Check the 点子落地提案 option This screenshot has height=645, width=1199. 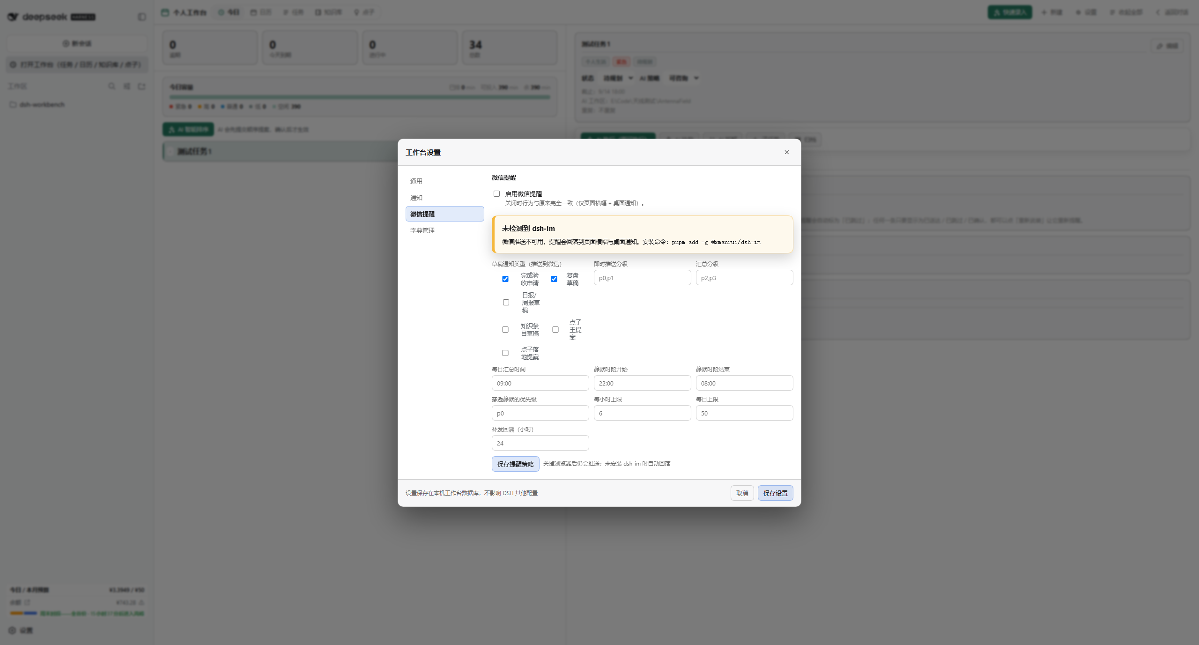(505, 353)
